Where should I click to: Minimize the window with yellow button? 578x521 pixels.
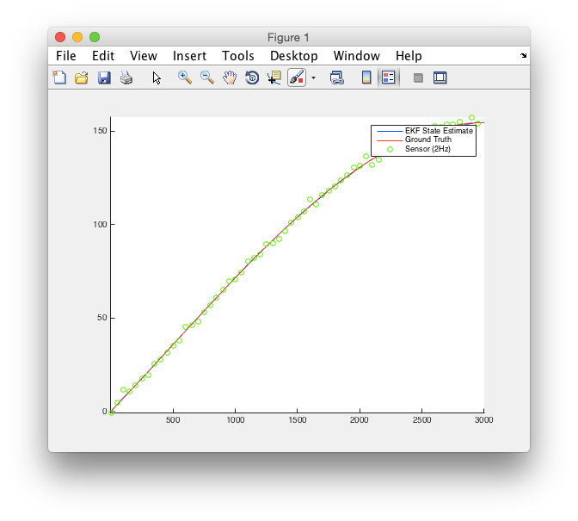pyautogui.click(x=77, y=37)
